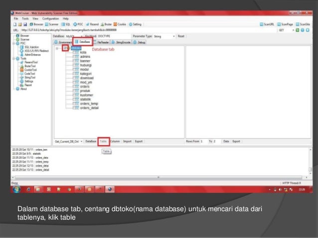This screenshot has width=318, height=238.
Task: Click the Save disk toolbar icon
Action: click(x=25, y=24)
